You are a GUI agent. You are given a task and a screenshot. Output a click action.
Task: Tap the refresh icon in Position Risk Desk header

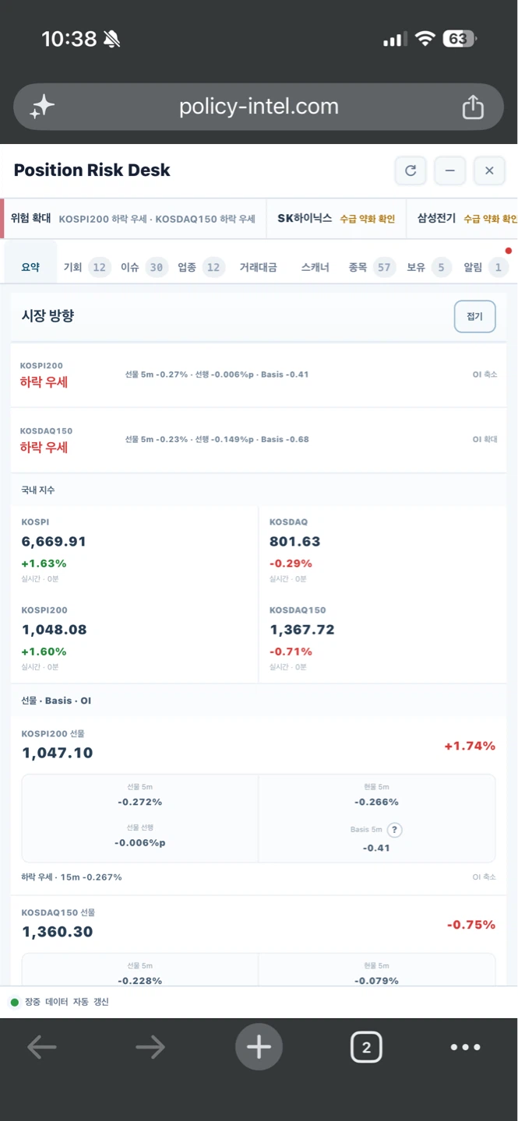pyautogui.click(x=411, y=170)
